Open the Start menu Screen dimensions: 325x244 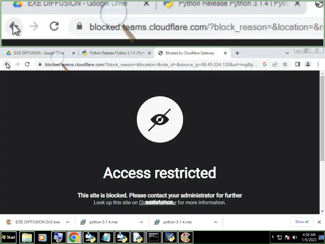coord(9,237)
